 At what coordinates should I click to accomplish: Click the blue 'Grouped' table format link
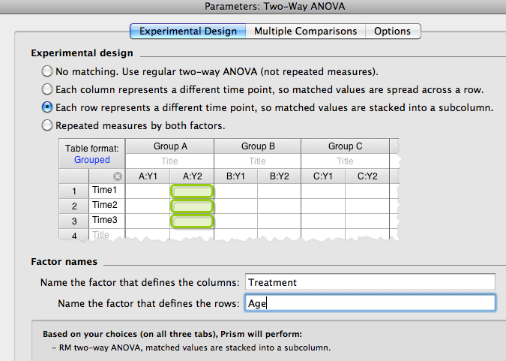tap(91, 160)
